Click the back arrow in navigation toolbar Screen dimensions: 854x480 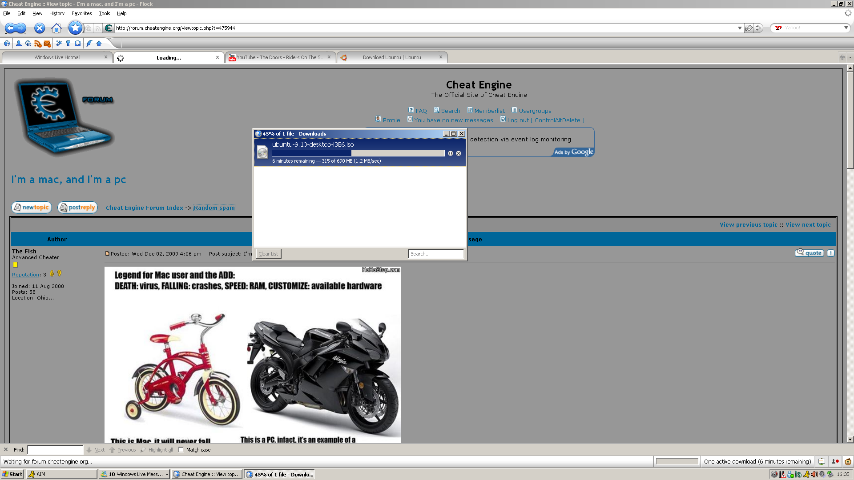pos(11,28)
